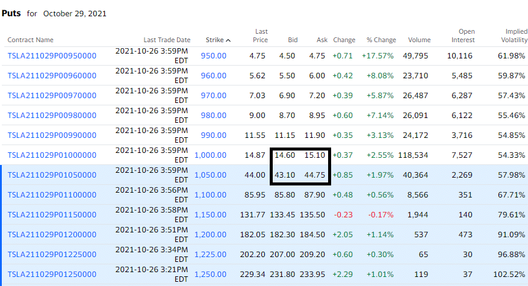The image size is (528, 286).
Task: Click the 970.00 strike link
Action: [214, 95]
